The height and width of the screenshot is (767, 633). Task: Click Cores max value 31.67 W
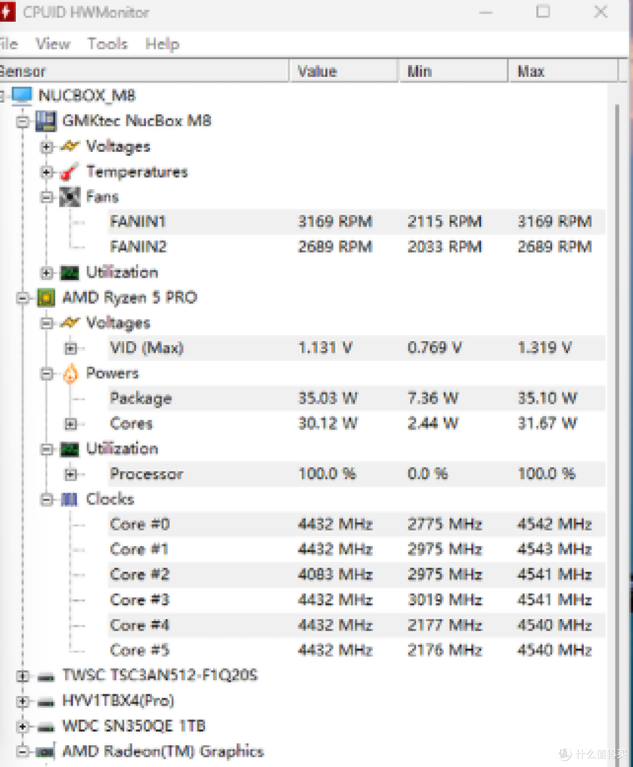[x=547, y=424]
